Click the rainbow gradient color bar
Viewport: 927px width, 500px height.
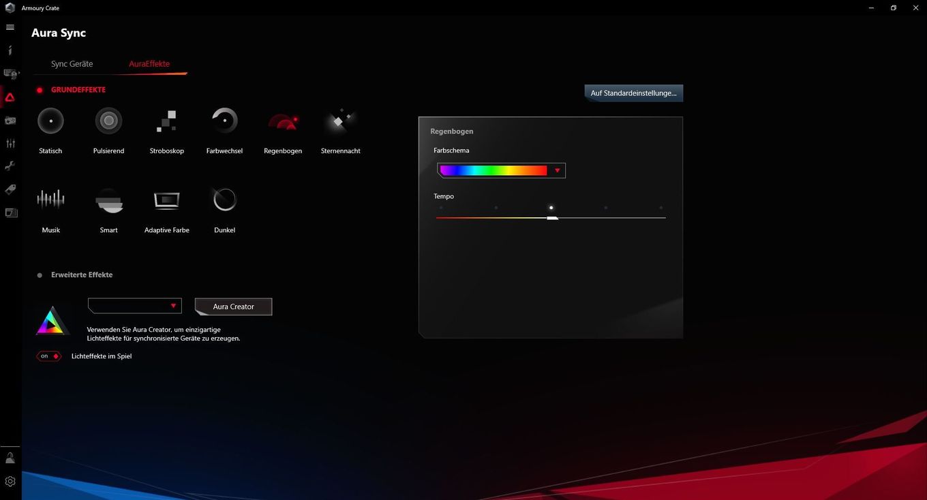[x=493, y=170]
